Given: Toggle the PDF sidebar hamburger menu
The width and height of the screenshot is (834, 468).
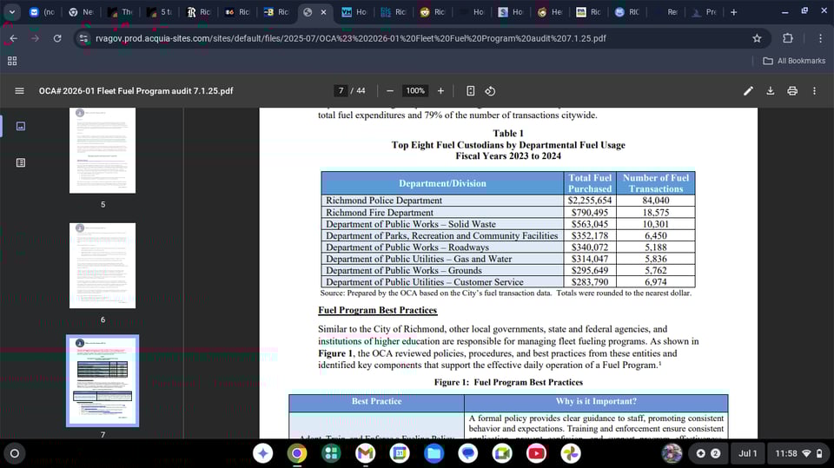Looking at the screenshot, I should pyautogui.click(x=20, y=91).
